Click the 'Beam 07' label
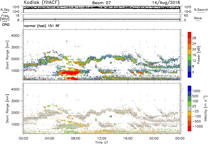Screen dimensions: 208x144 (101, 3)
